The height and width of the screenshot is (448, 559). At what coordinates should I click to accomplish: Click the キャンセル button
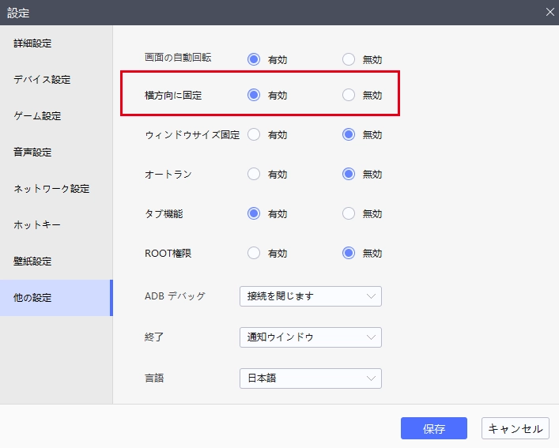point(516,428)
